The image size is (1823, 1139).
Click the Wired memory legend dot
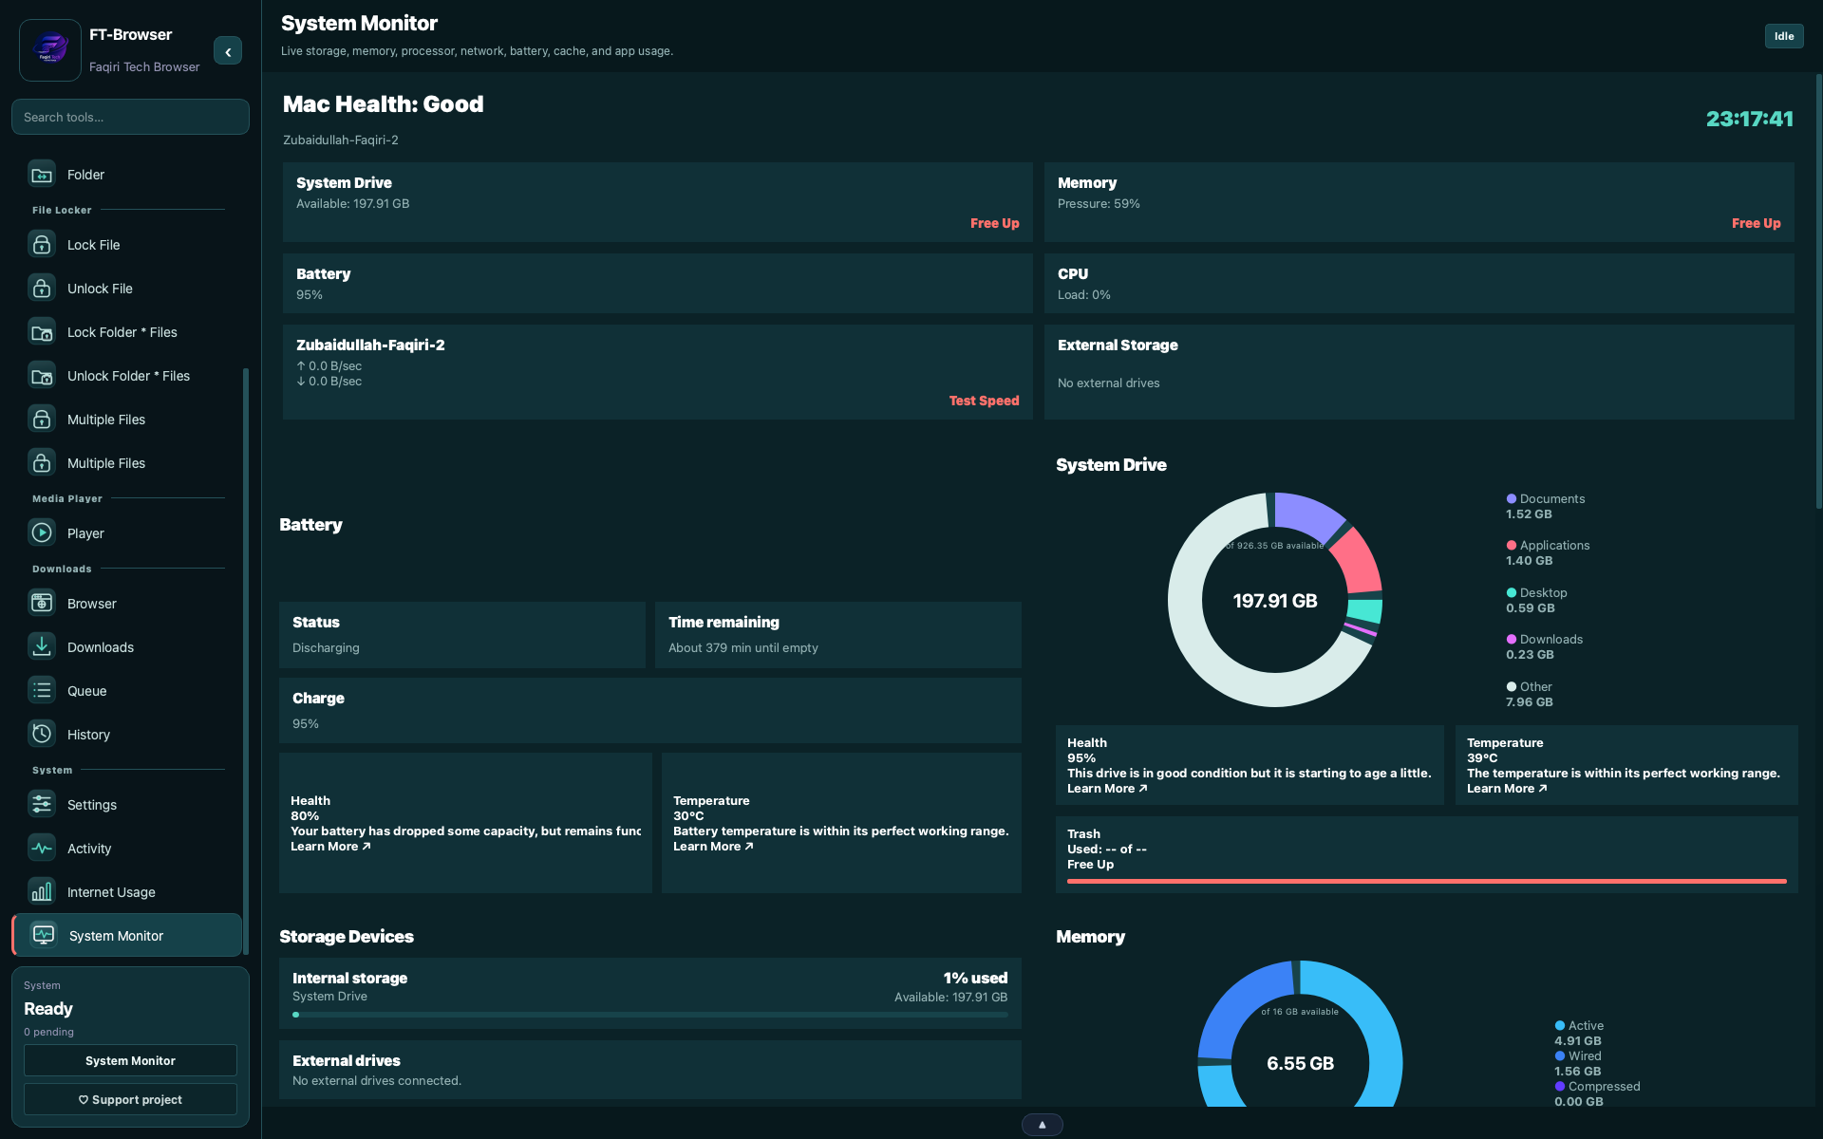pyautogui.click(x=1559, y=1056)
